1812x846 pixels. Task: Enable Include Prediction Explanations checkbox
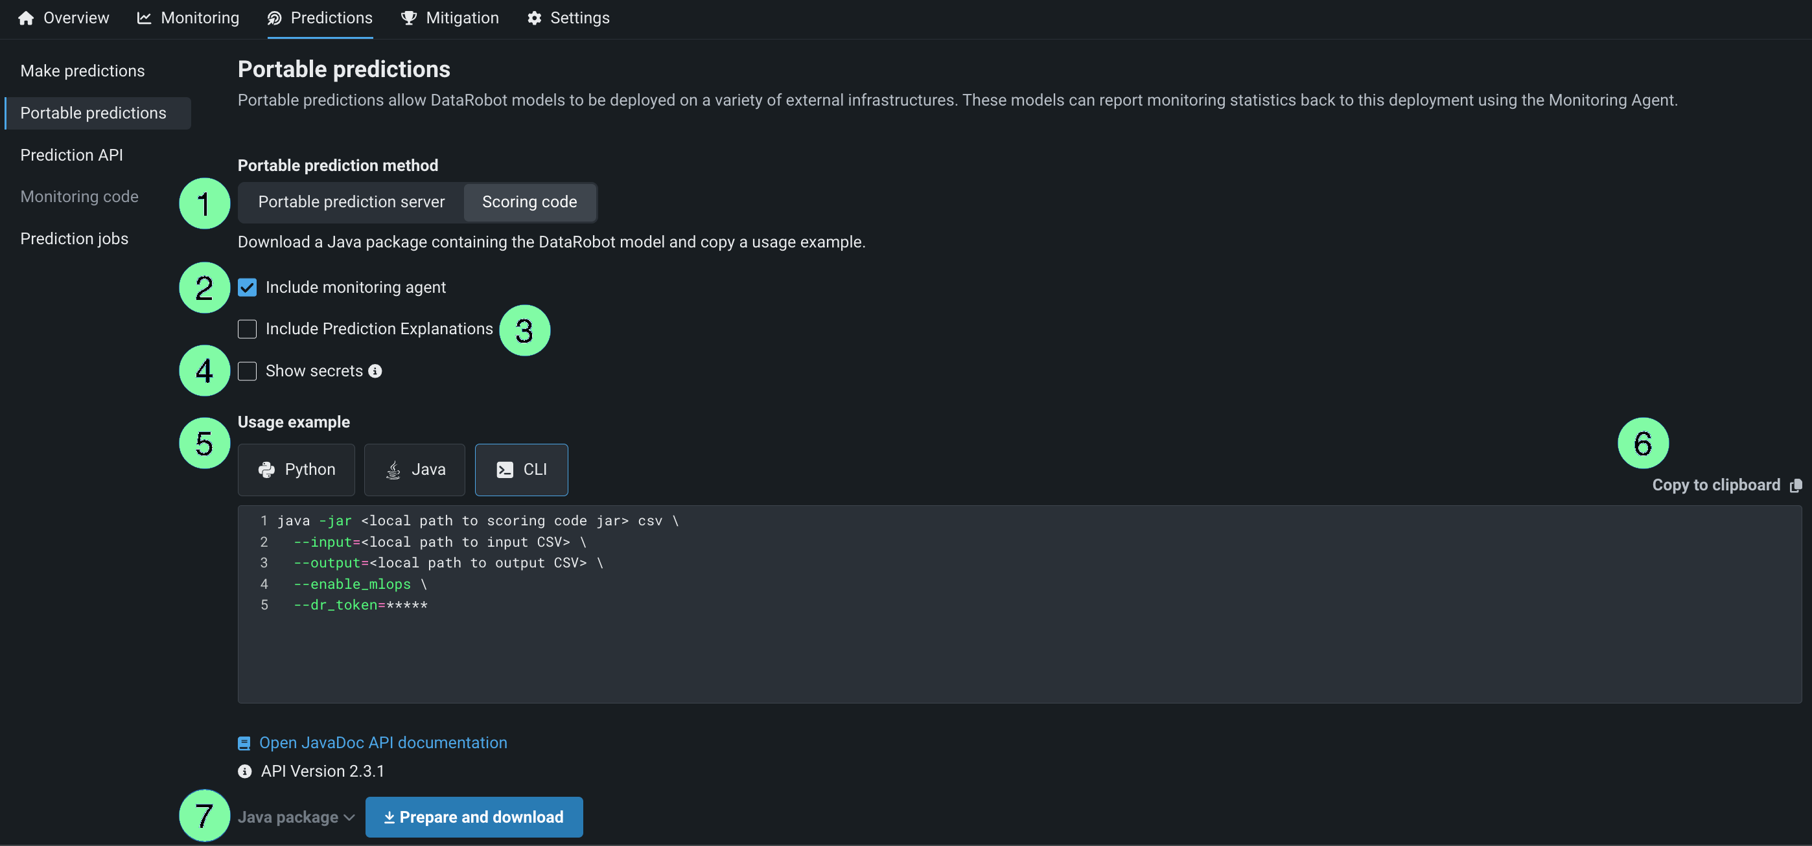[x=247, y=329]
